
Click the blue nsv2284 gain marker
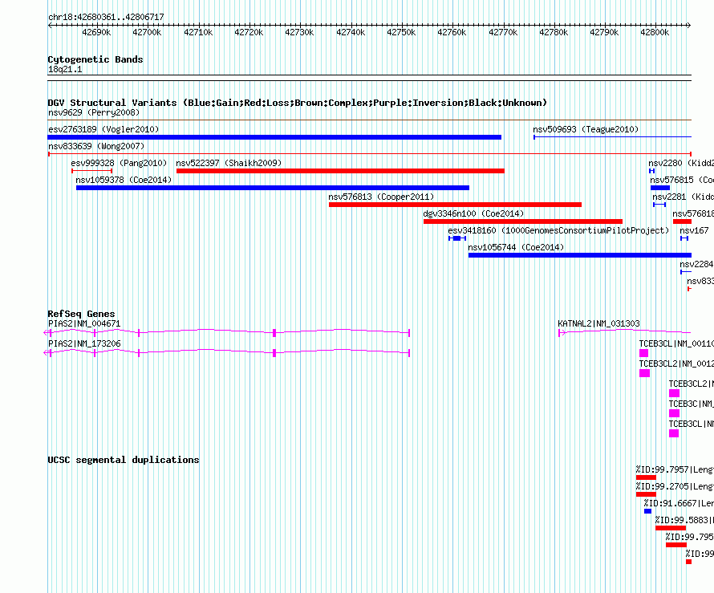pos(686,272)
